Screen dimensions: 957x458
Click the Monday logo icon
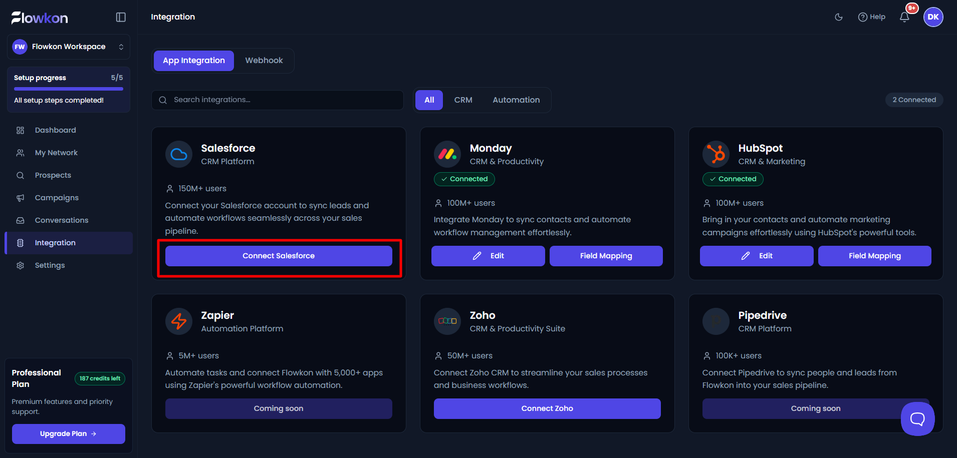coord(447,154)
